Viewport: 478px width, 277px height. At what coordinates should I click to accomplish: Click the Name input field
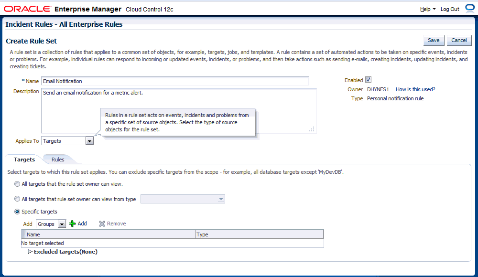(x=175, y=81)
